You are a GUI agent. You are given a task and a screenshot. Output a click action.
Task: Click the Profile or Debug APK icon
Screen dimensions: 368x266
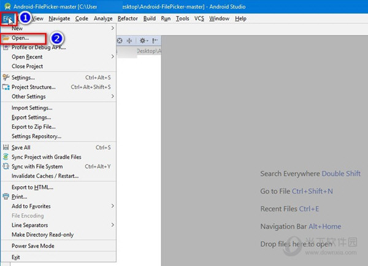pyautogui.click(x=6, y=47)
